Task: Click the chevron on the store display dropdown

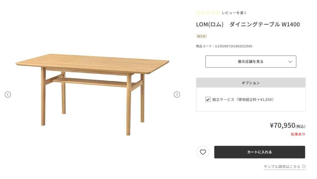Action: tap(290, 61)
